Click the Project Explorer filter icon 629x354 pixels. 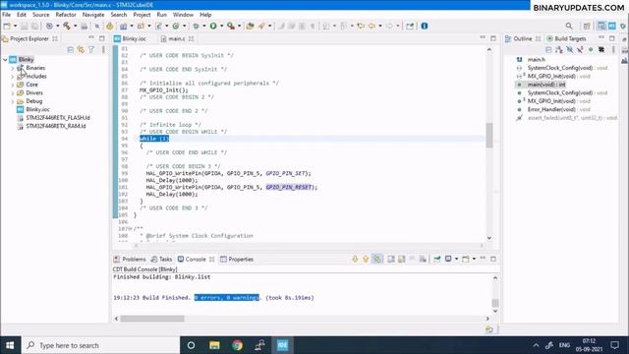tap(91, 50)
